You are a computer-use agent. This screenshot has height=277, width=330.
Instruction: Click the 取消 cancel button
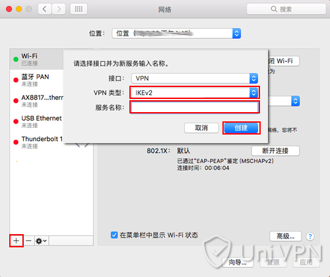201,128
